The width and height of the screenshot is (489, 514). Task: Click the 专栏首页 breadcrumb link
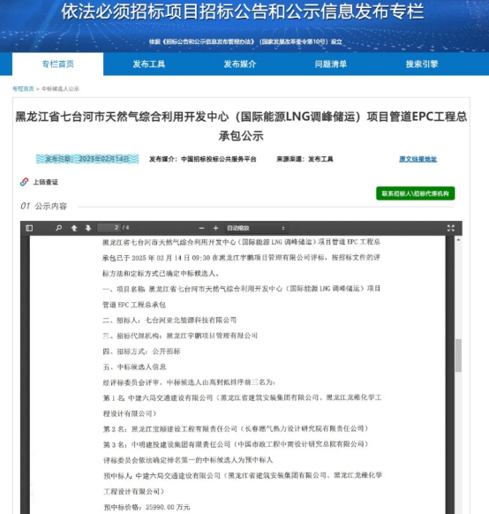coord(23,88)
